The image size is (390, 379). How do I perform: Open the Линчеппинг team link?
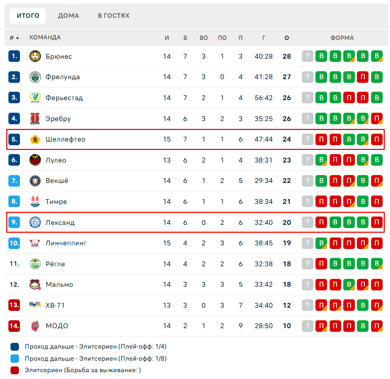pos(66,243)
